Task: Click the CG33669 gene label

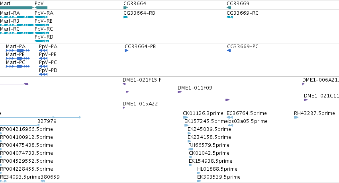Action: pyautogui.click(x=238, y=4)
